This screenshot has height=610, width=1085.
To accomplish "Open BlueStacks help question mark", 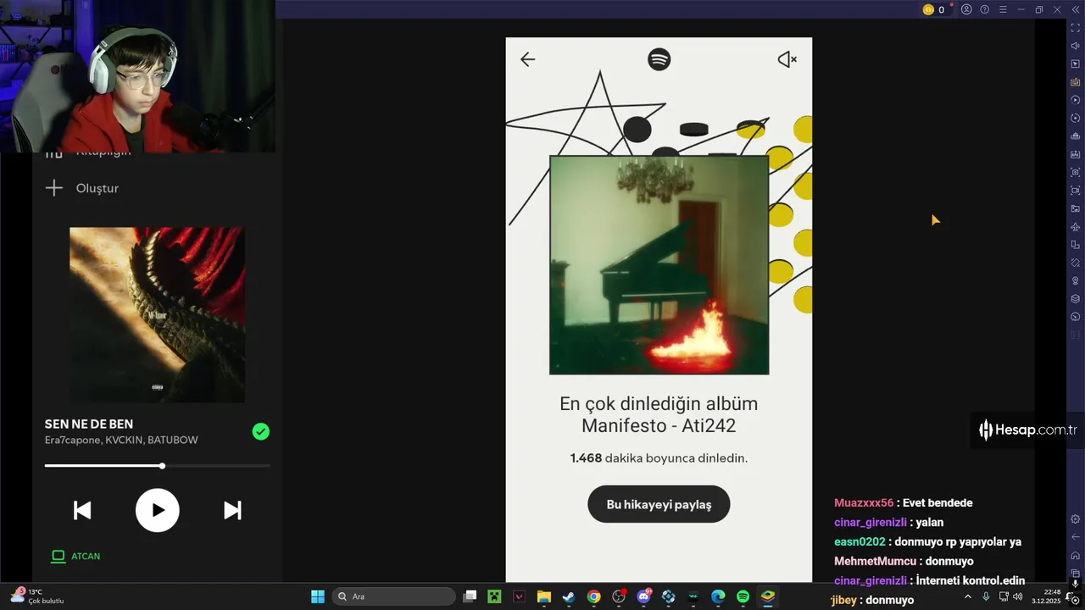I will point(984,9).
